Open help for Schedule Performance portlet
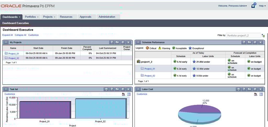 (x=244, y=42)
